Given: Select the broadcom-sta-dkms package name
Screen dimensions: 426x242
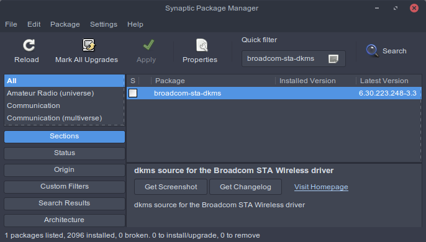Looking at the screenshot, I should coord(188,93).
